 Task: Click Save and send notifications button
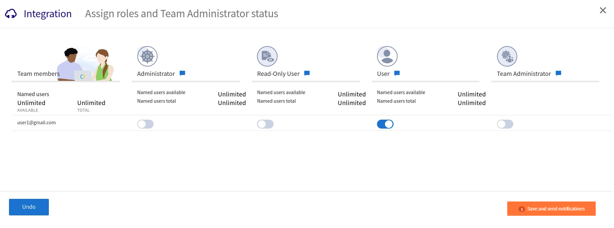(551, 209)
